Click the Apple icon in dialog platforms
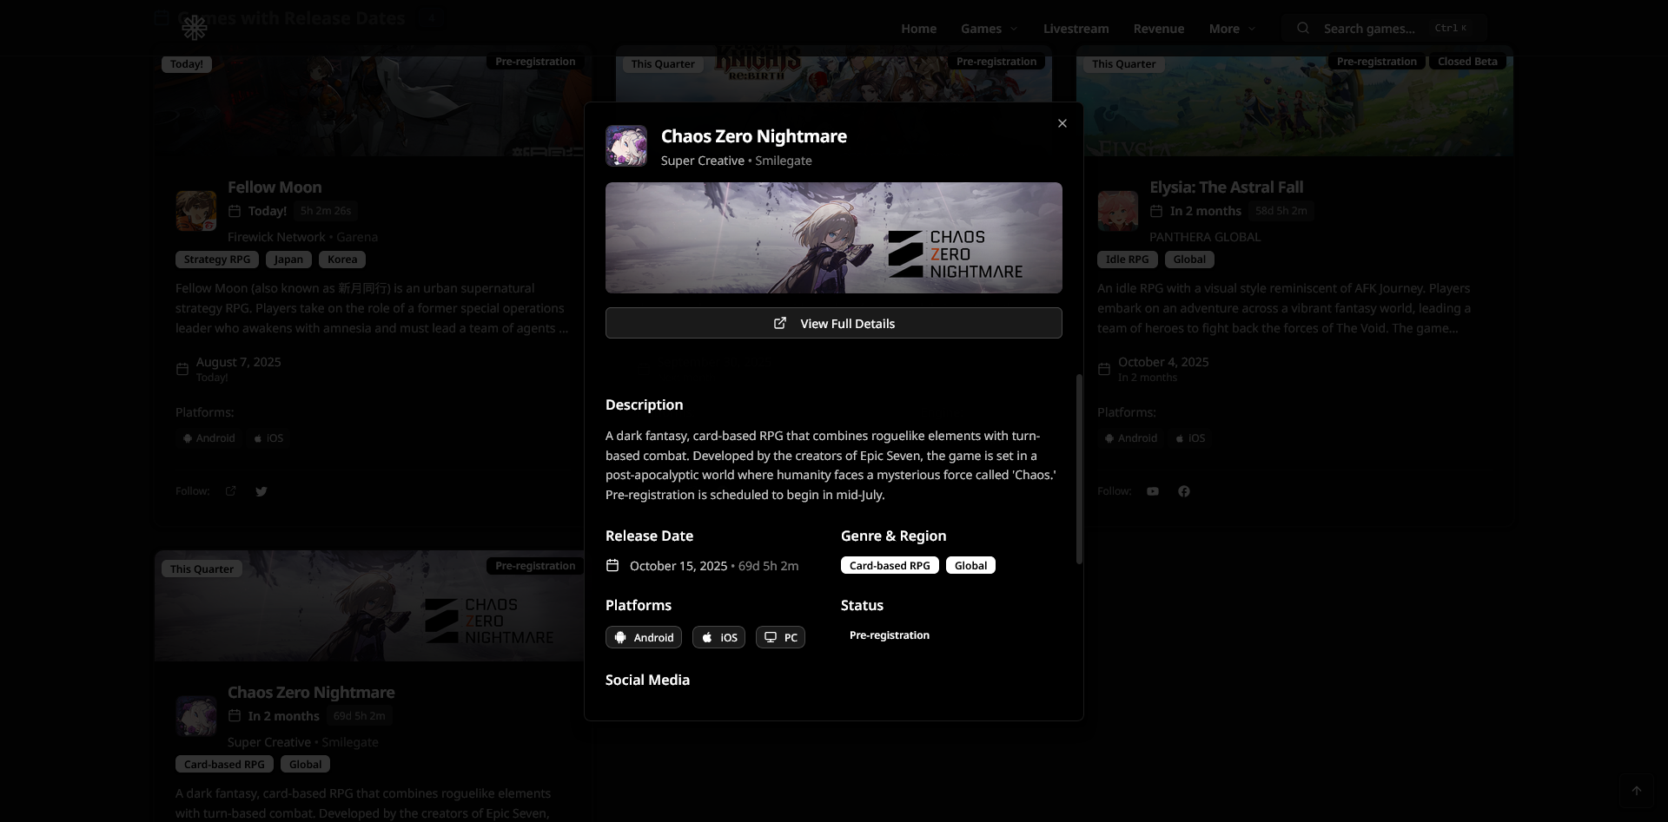 707,637
